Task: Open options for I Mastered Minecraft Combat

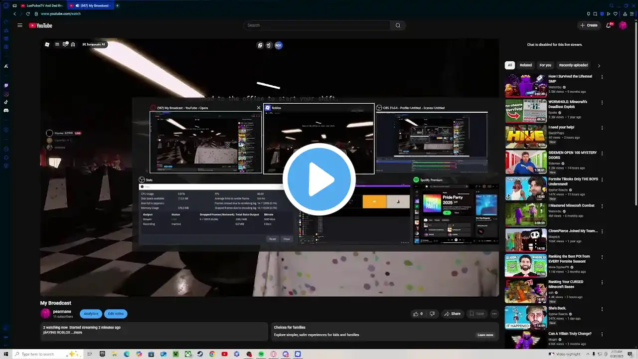Action: pyautogui.click(x=602, y=205)
